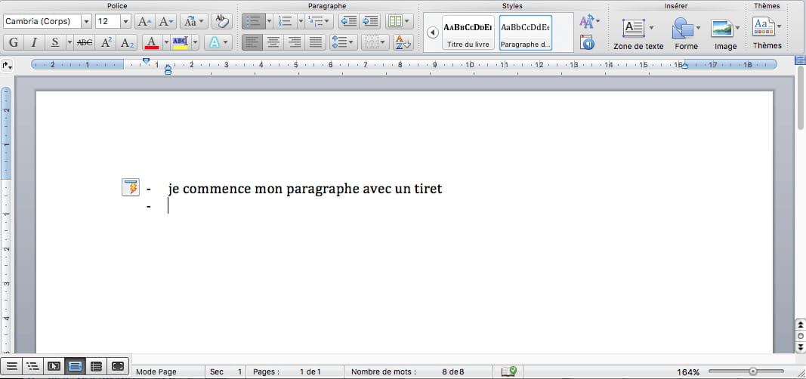This screenshot has width=806, height=379.
Task: Click the decrease indent icon
Action: coord(348,21)
